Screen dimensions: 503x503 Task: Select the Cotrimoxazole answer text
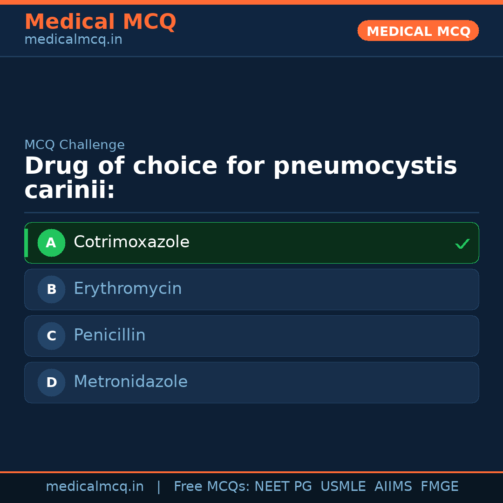coord(131,242)
